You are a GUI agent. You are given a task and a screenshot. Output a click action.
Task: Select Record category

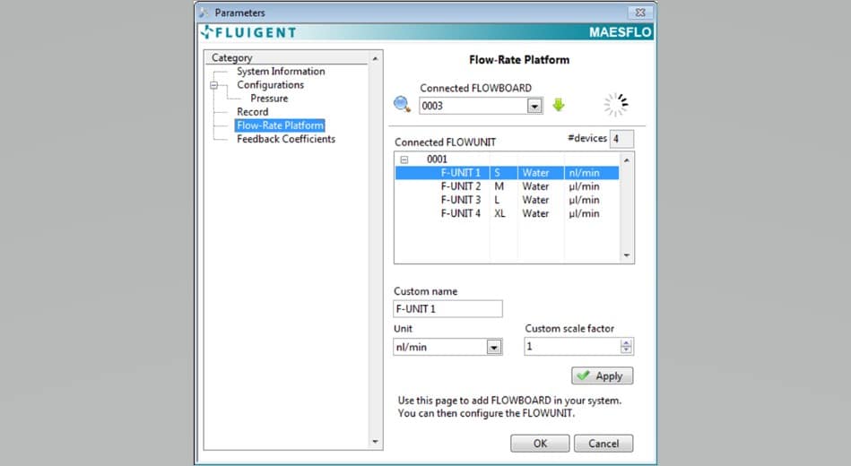click(x=252, y=112)
